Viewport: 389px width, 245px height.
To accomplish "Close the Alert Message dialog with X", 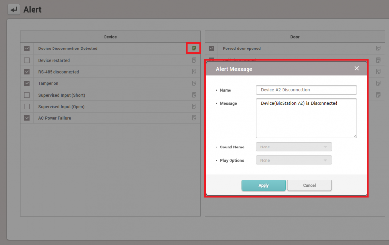I will (x=357, y=68).
